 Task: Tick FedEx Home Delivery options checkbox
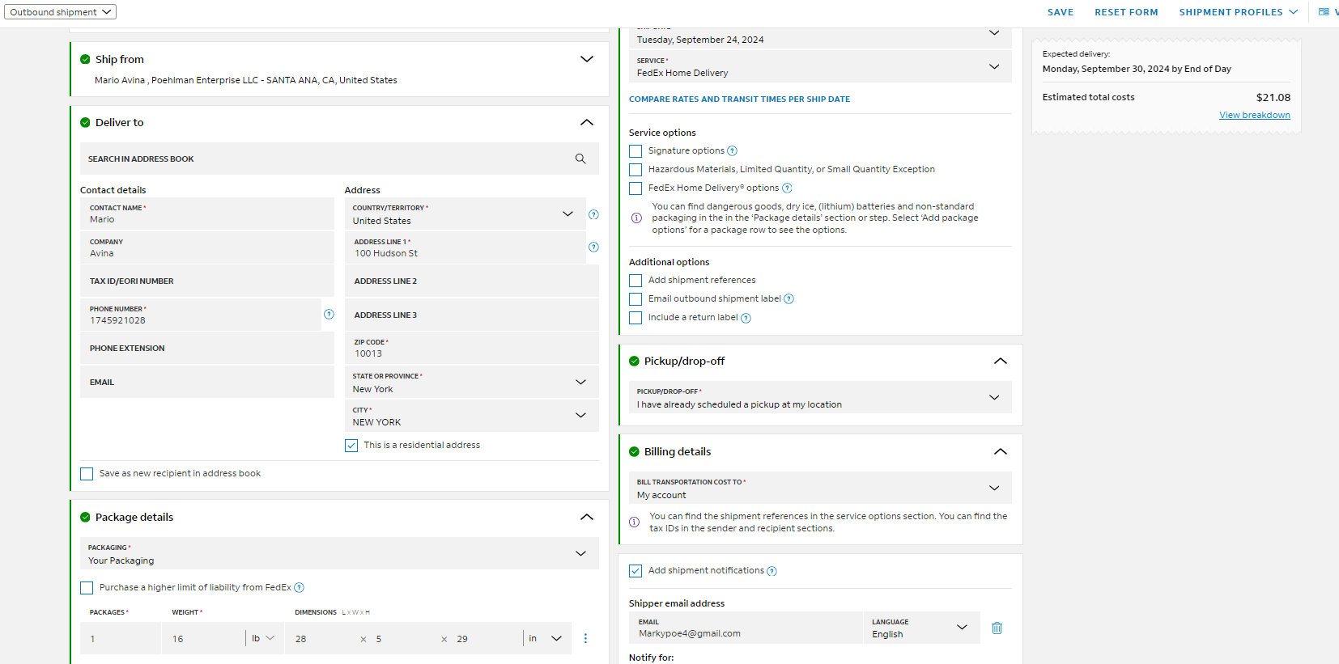(635, 188)
